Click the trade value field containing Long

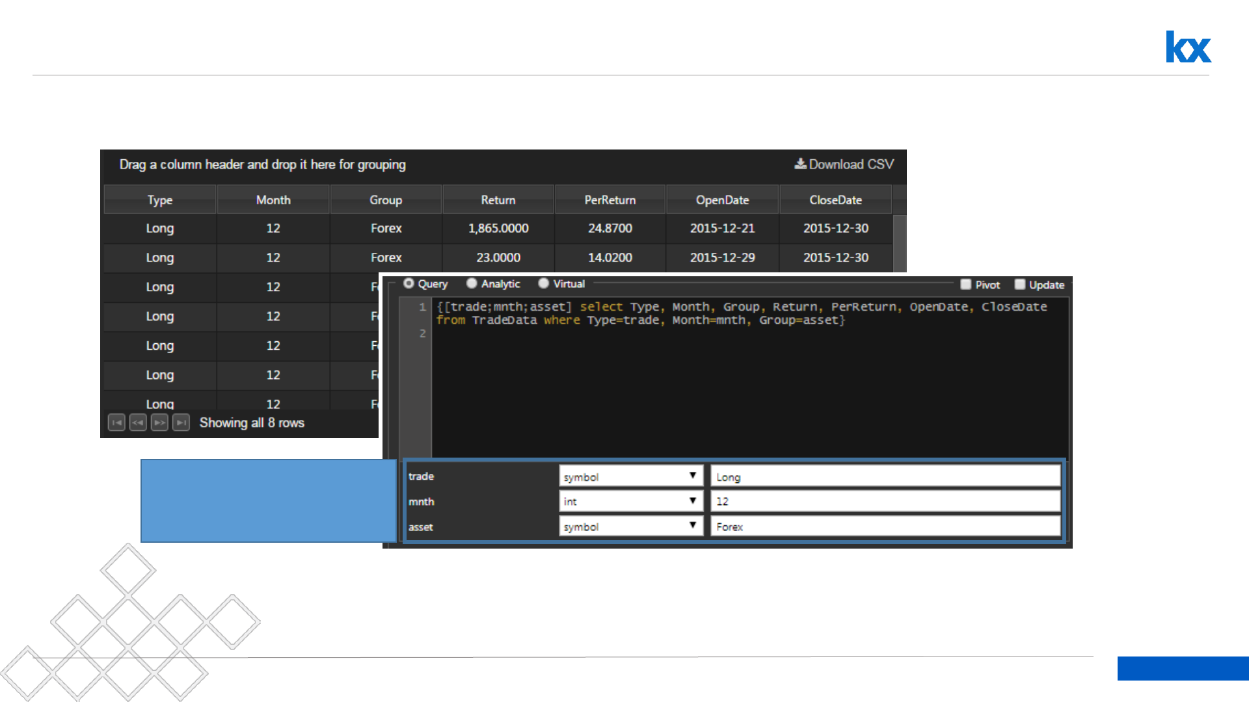click(x=885, y=476)
